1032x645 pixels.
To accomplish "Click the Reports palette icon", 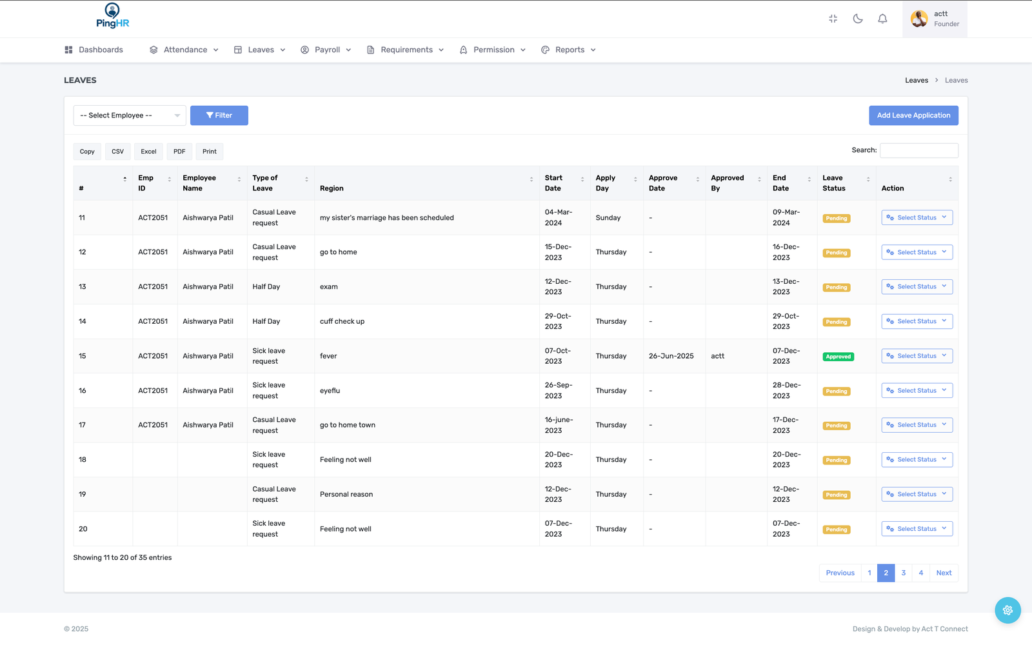I will pyautogui.click(x=545, y=50).
